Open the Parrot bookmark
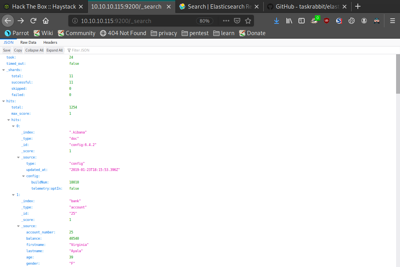Screen dimensions: 400x267 16,33
